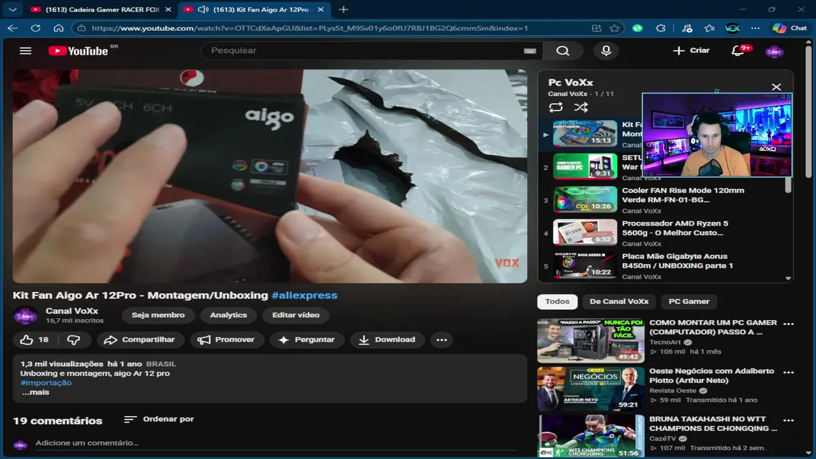The height and width of the screenshot is (459, 816).
Task: Open the browser home page
Action: click(59, 28)
